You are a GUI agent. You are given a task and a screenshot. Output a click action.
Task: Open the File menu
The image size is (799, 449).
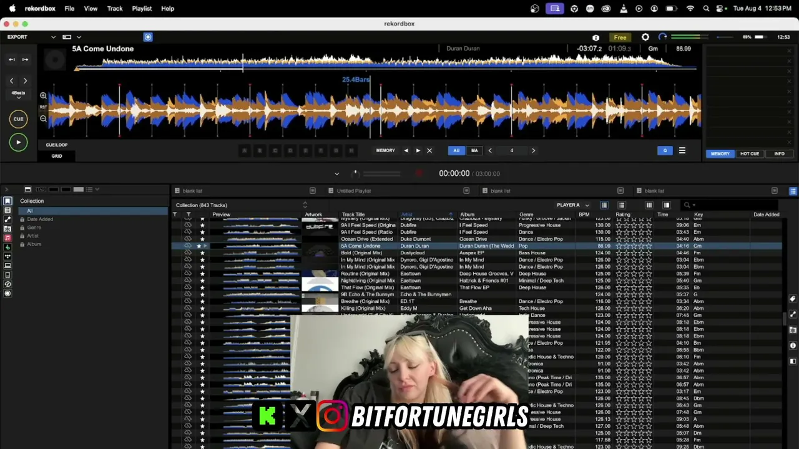(69, 9)
